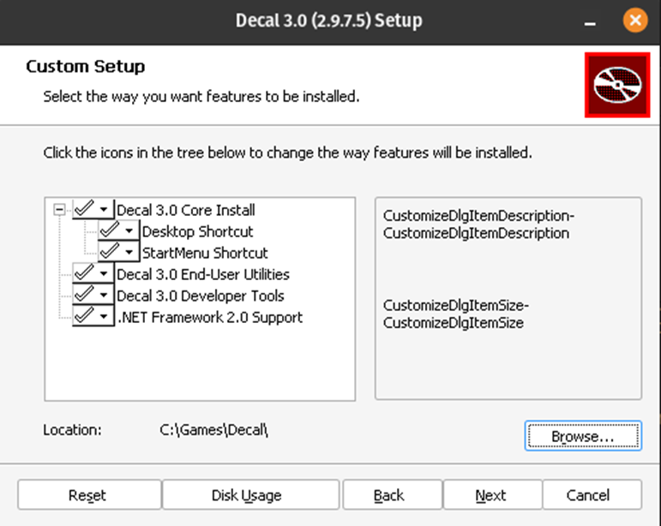Screen dimensions: 661x526
Task: Select the Decal 3.0 Developer Tools label
Action: [x=201, y=296]
